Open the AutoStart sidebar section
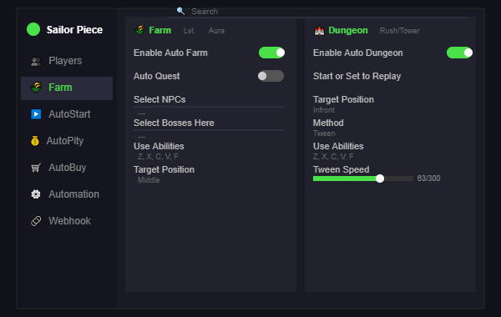 67,114
